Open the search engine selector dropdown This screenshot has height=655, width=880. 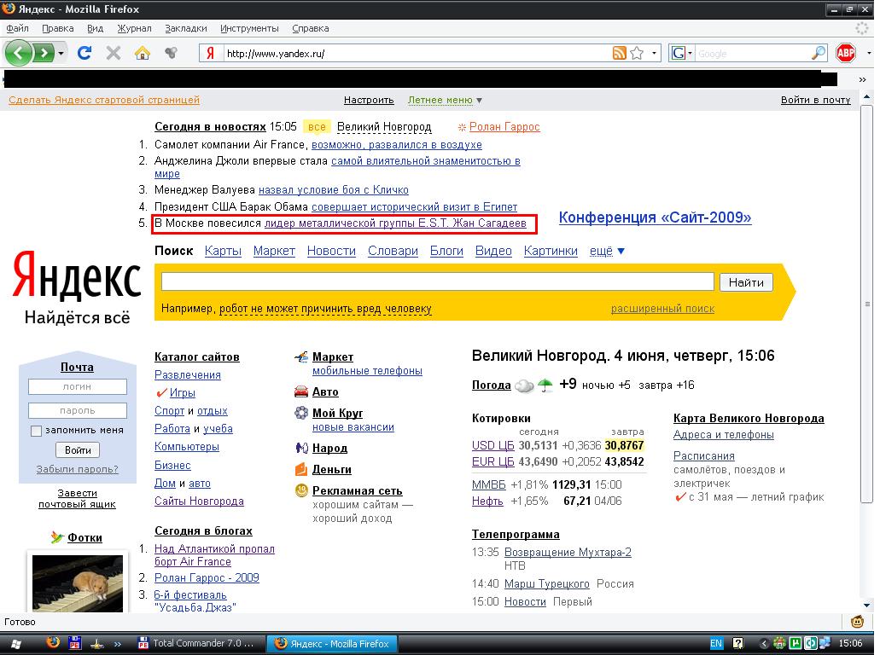[x=682, y=53]
